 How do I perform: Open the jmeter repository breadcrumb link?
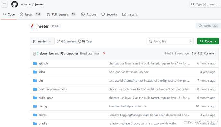click(x=39, y=4)
